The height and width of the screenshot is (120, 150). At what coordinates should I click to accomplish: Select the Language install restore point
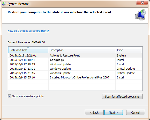click(75, 60)
